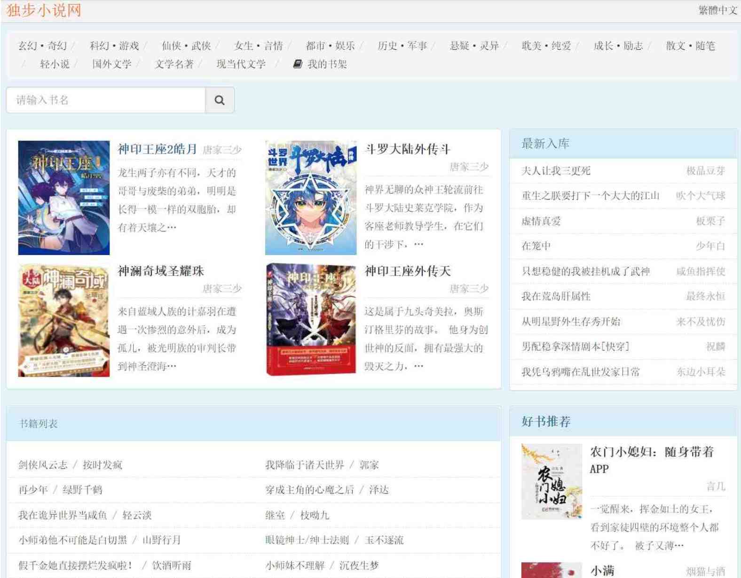This screenshot has width=741, height=578.
Task: Open 剑侠风云志 in book list
Action: [43, 465]
